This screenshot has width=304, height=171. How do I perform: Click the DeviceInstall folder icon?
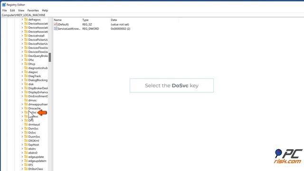point(26,36)
